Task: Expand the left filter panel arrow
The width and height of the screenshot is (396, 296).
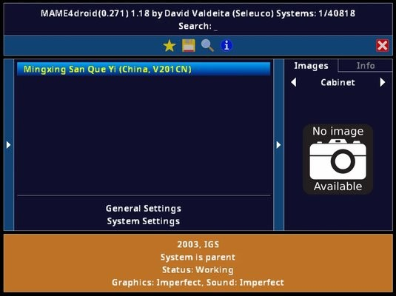Action: point(9,145)
